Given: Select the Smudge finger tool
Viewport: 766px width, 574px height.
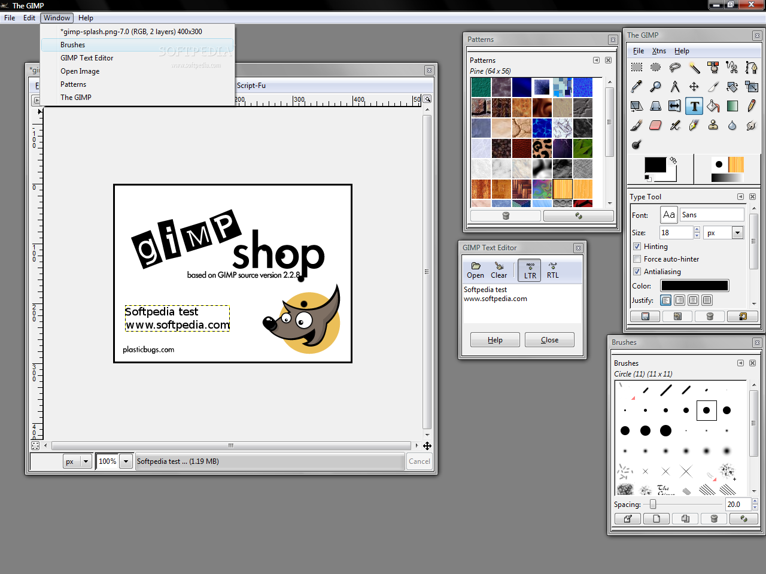Looking at the screenshot, I should (752, 125).
